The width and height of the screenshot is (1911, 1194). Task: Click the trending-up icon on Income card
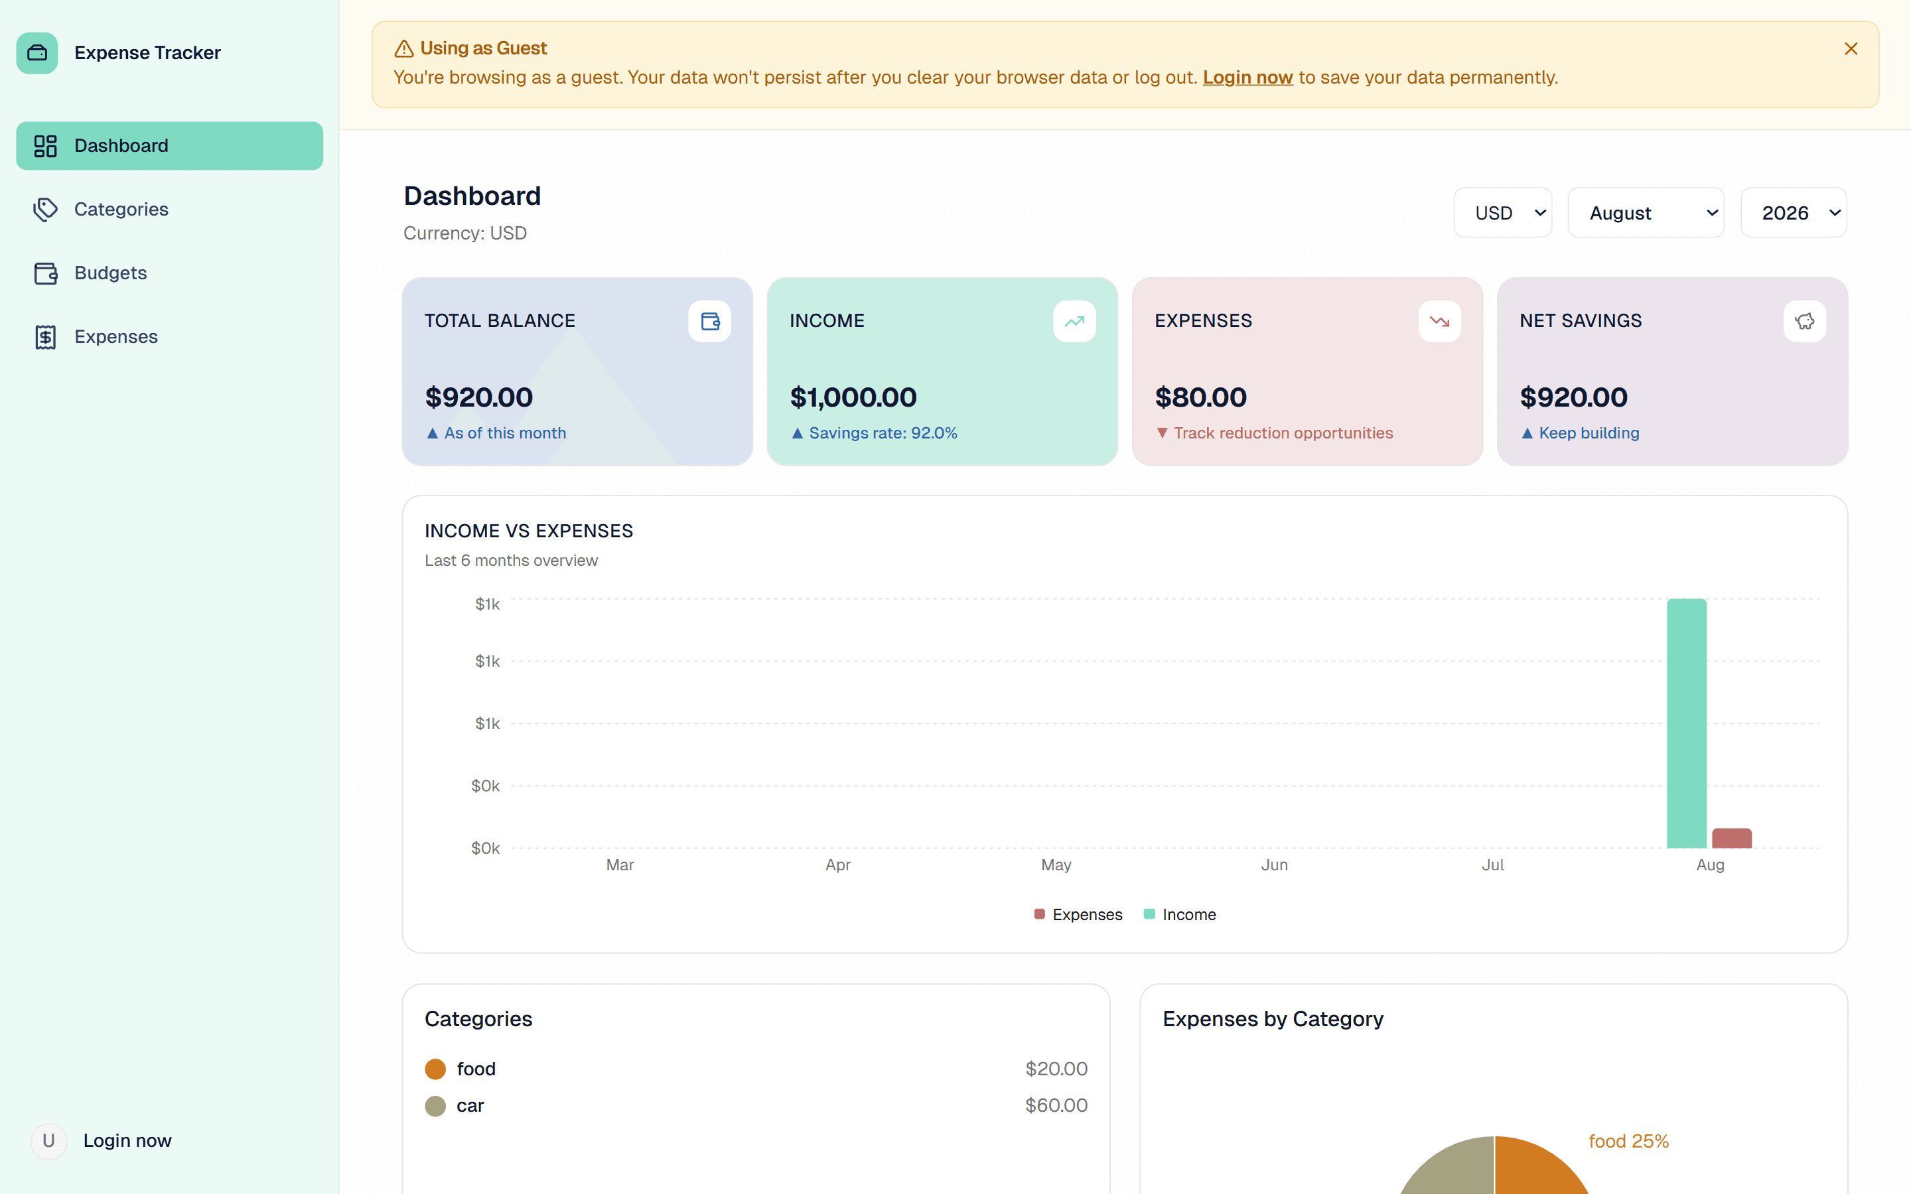tap(1074, 322)
